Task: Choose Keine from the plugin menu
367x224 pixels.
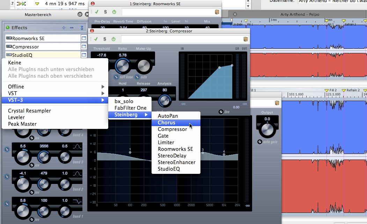Action: pos(55,63)
